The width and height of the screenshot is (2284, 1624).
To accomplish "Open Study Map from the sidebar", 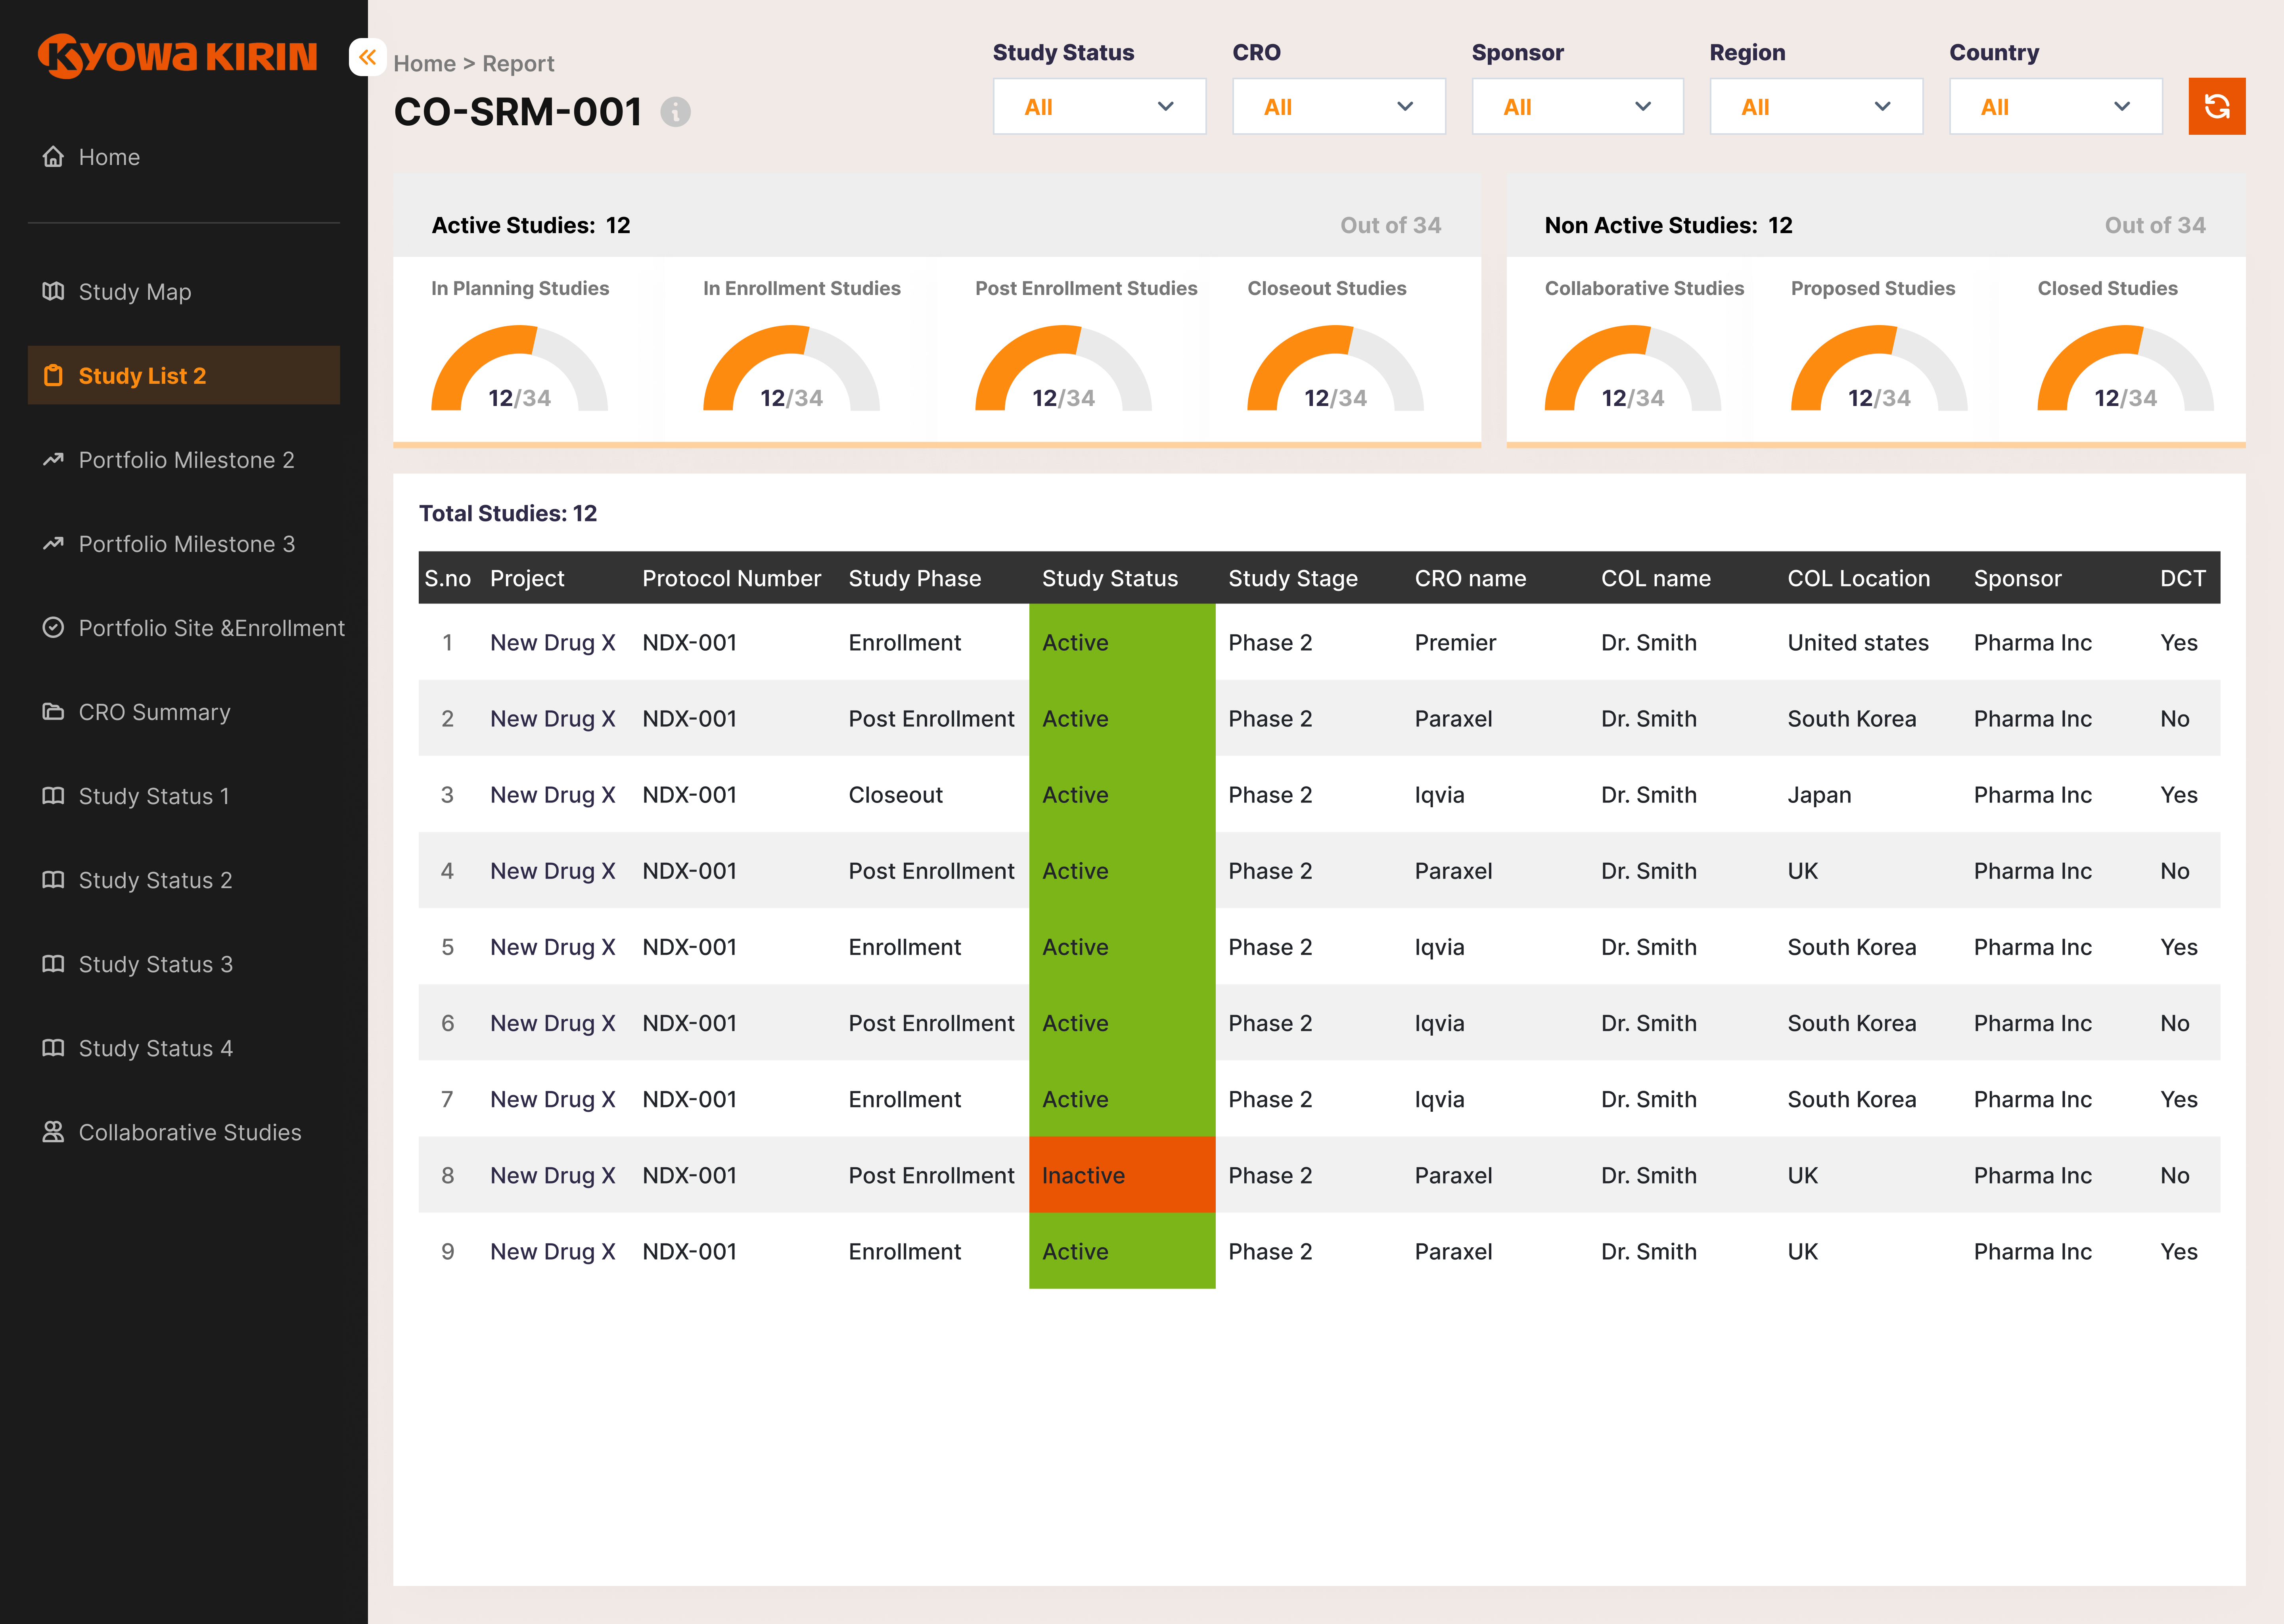I will (x=184, y=292).
